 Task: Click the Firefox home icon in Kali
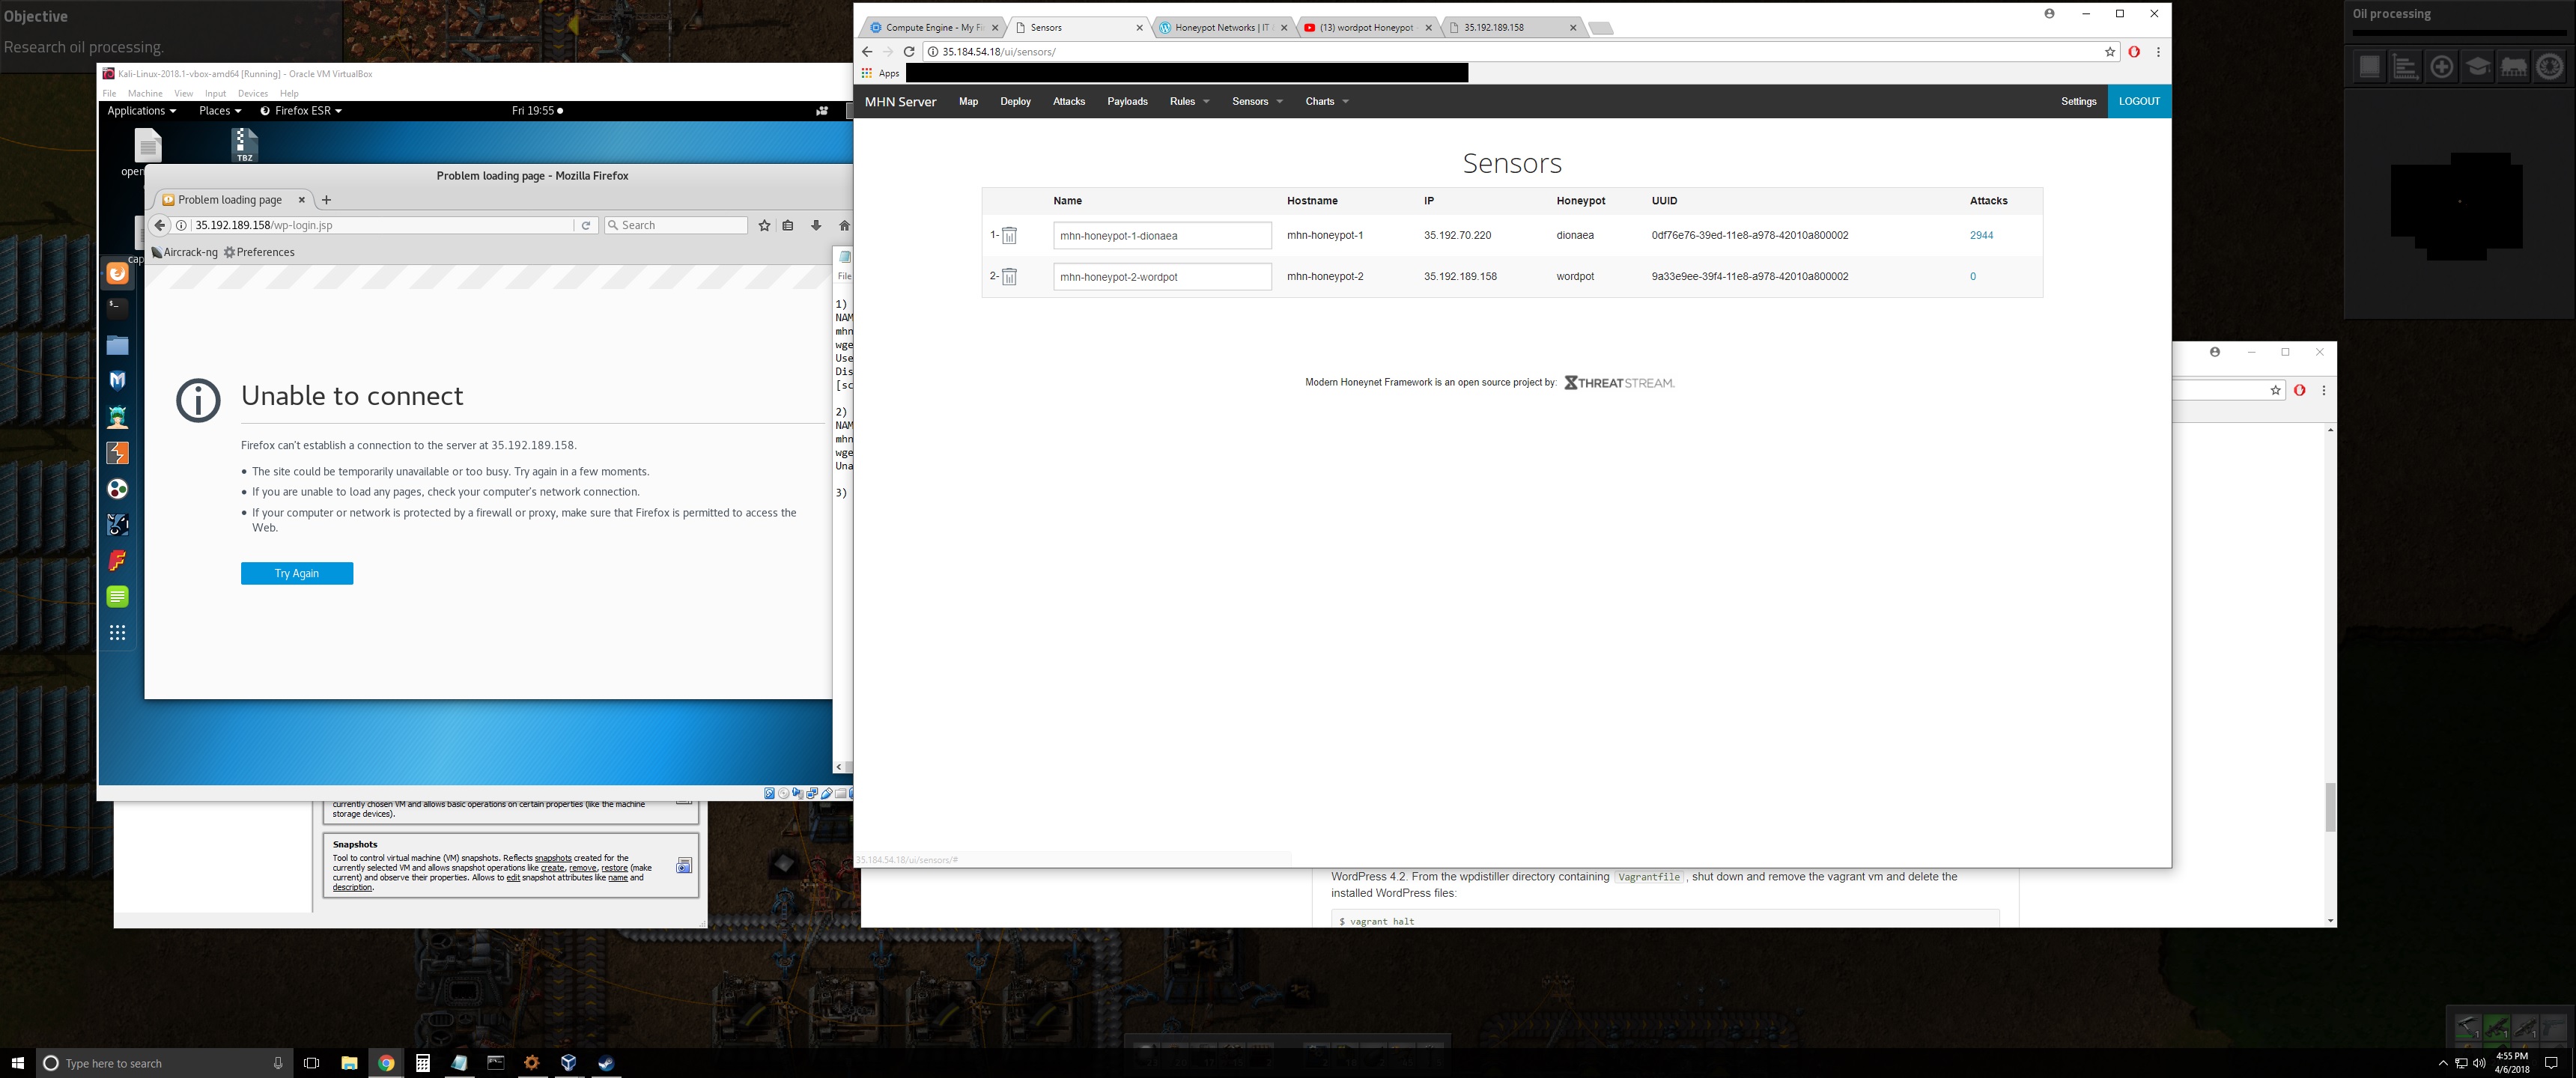pos(844,226)
